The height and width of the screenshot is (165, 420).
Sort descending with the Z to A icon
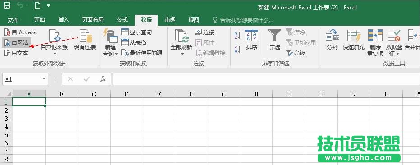(237, 49)
